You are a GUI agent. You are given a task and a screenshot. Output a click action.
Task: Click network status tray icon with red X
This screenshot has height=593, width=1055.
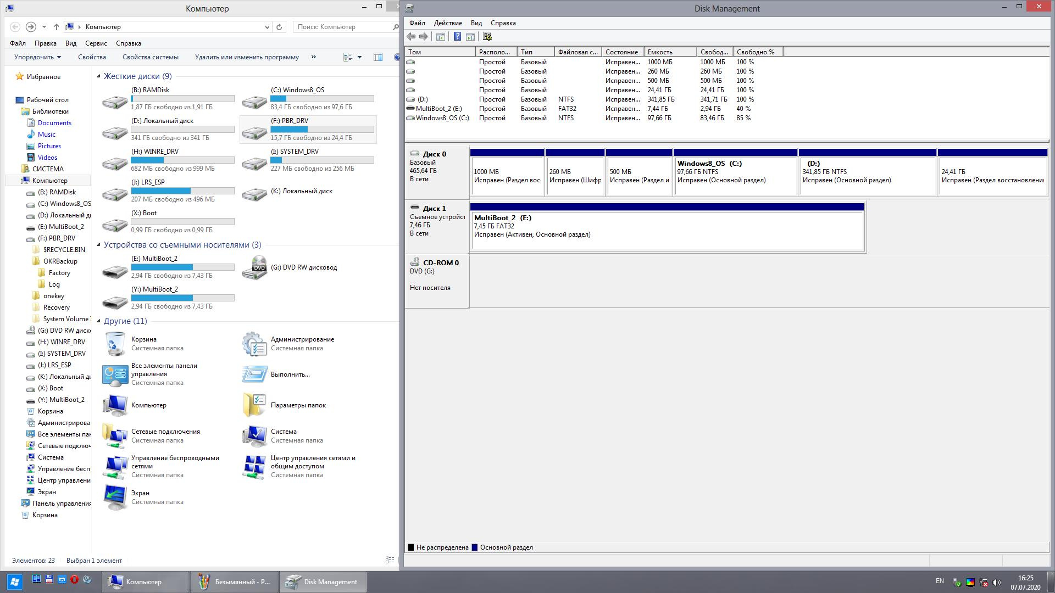pos(984,583)
